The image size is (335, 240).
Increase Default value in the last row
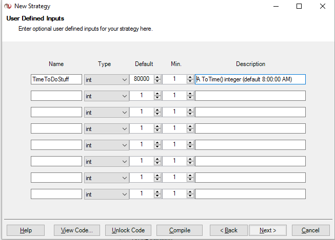157,192
